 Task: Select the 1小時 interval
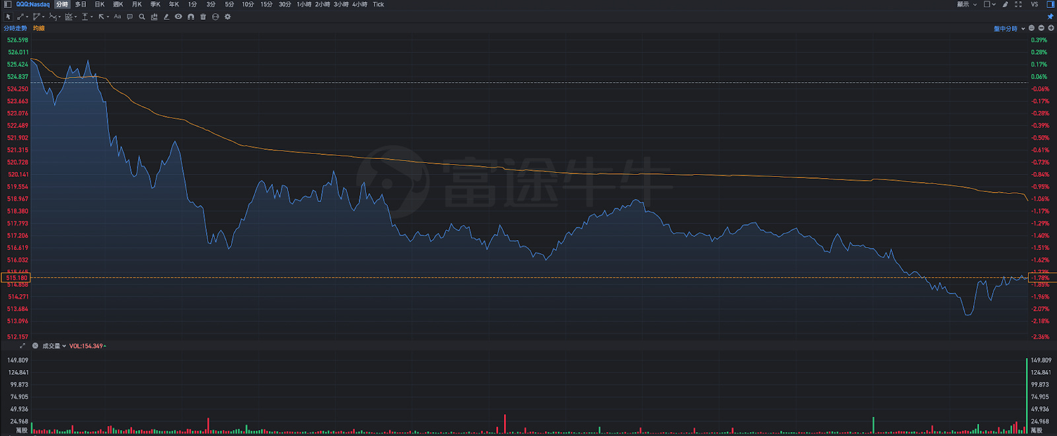304,4
